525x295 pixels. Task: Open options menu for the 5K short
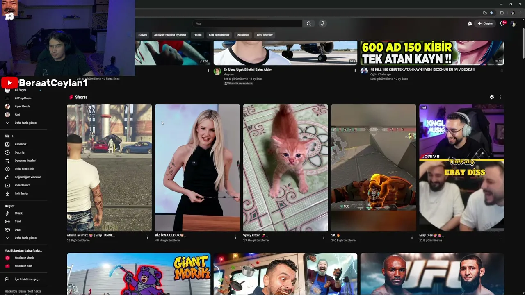coord(412,237)
